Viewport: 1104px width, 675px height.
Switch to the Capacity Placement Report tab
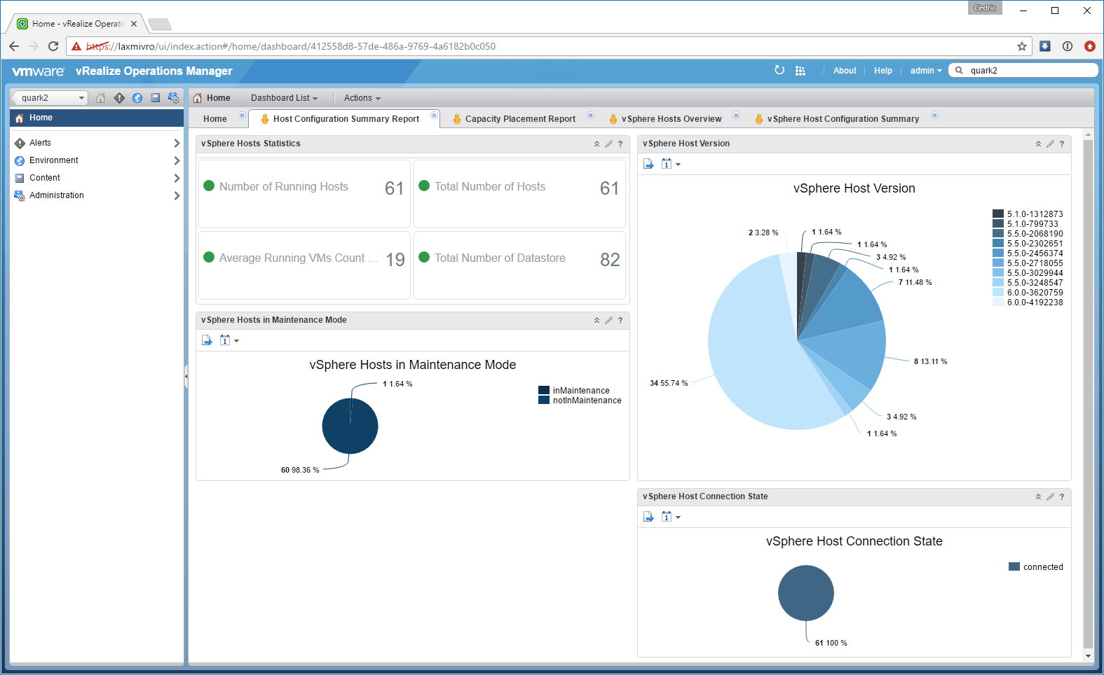pos(520,119)
